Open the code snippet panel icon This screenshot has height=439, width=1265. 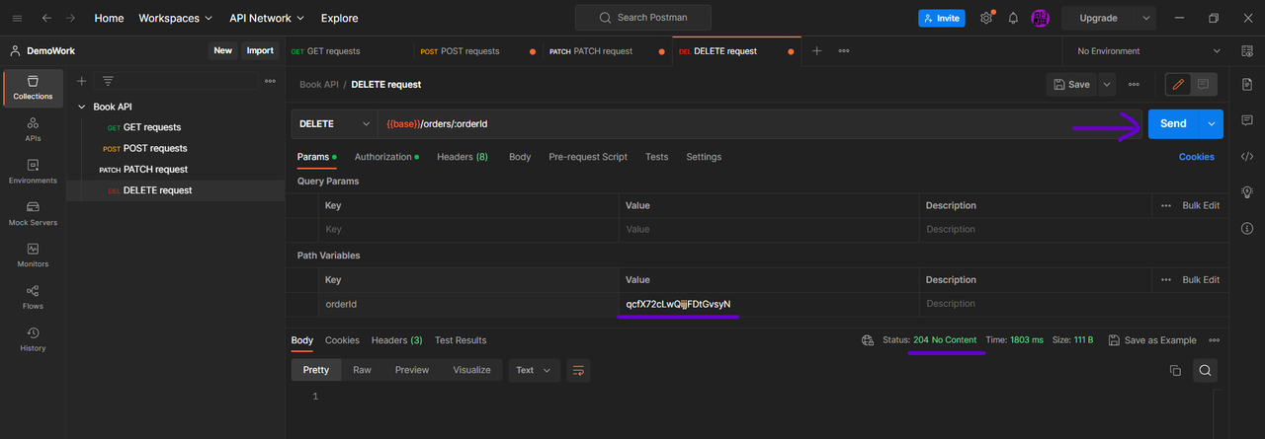pos(1247,156)
